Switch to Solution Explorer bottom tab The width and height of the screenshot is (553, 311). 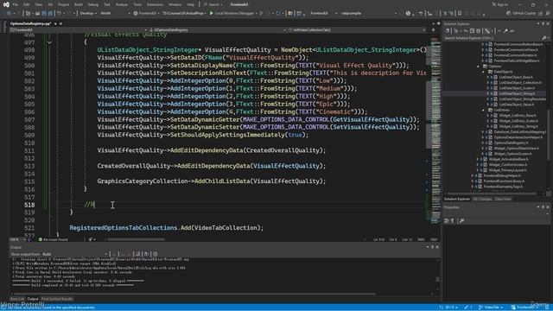[x=457, y=200]
